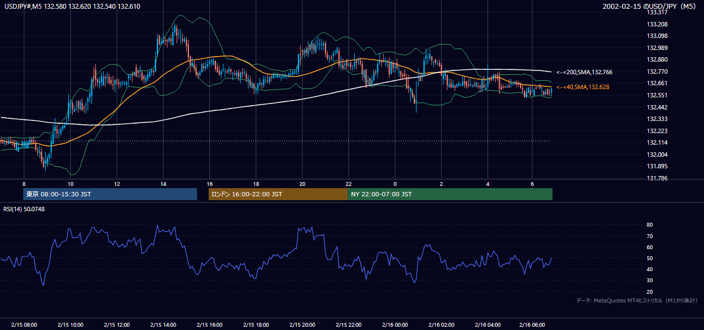Screen dimensions: 704x330
Task: Click the 2/15 20:00 time label
Action: point(302,324)
